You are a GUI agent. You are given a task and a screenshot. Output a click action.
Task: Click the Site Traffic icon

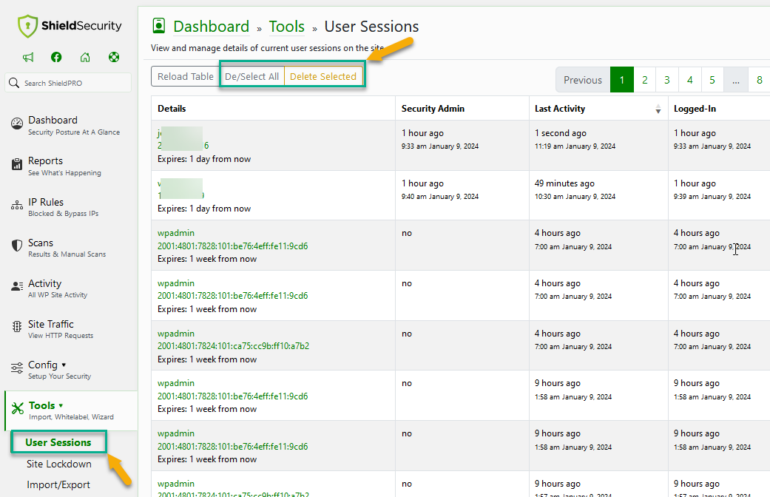(16, 324)
